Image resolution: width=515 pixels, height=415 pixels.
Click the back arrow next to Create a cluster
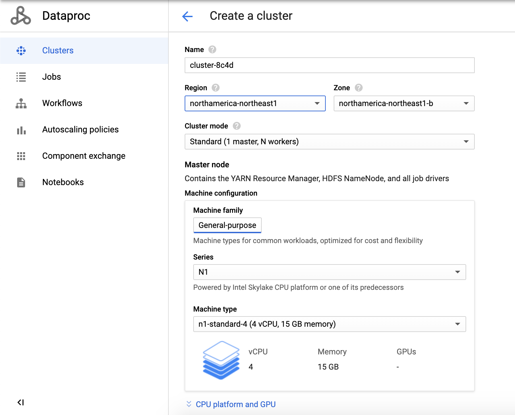(x=187, y=16)
